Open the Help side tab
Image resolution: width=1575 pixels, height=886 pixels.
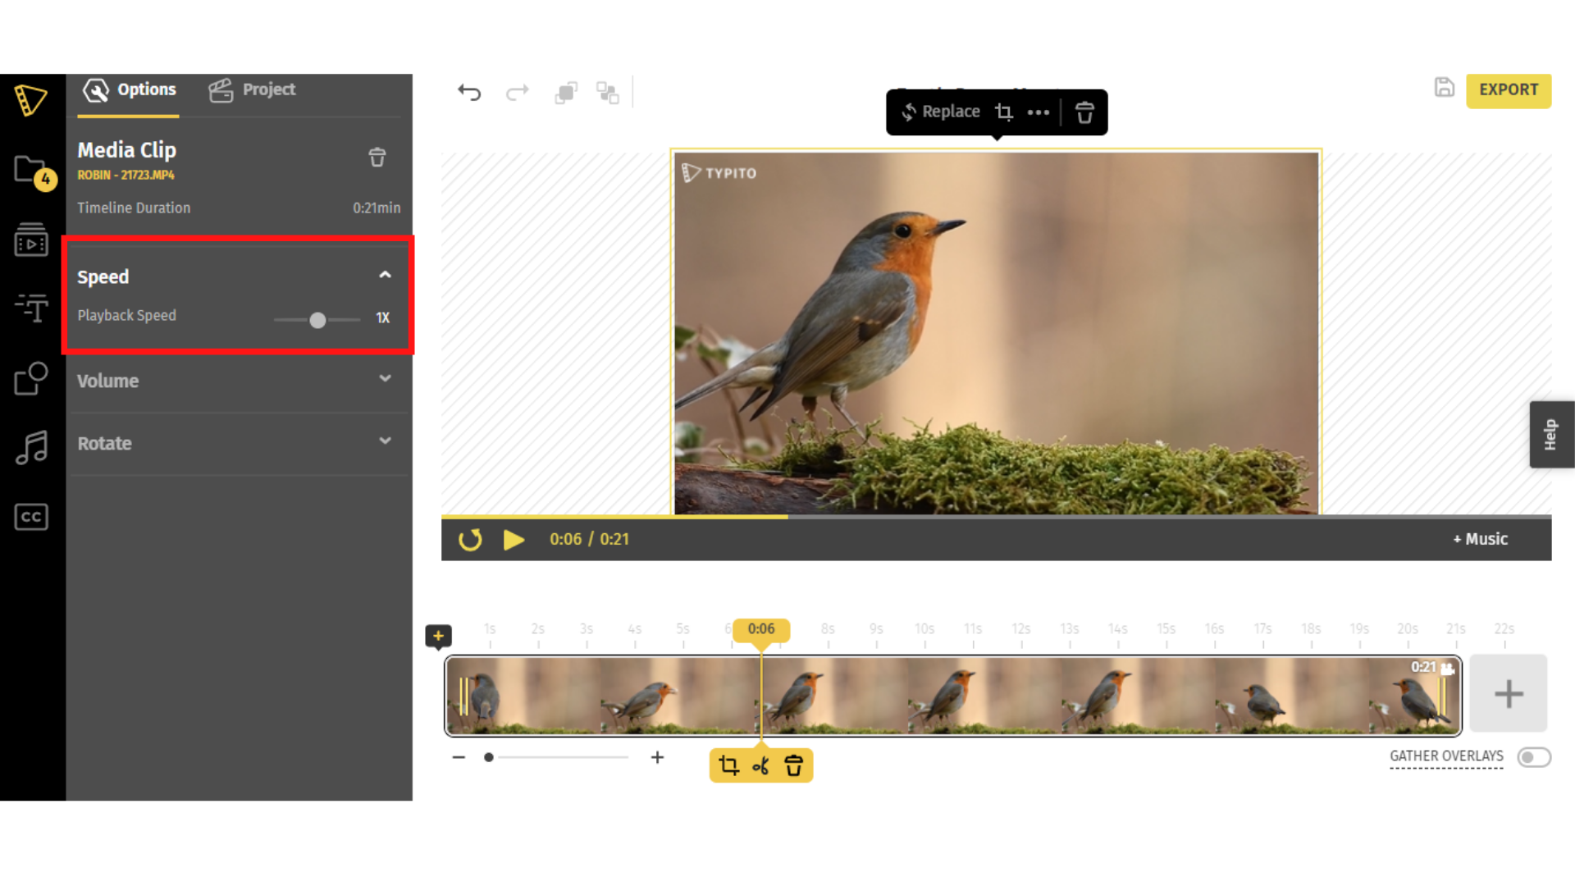[1551, 435]
